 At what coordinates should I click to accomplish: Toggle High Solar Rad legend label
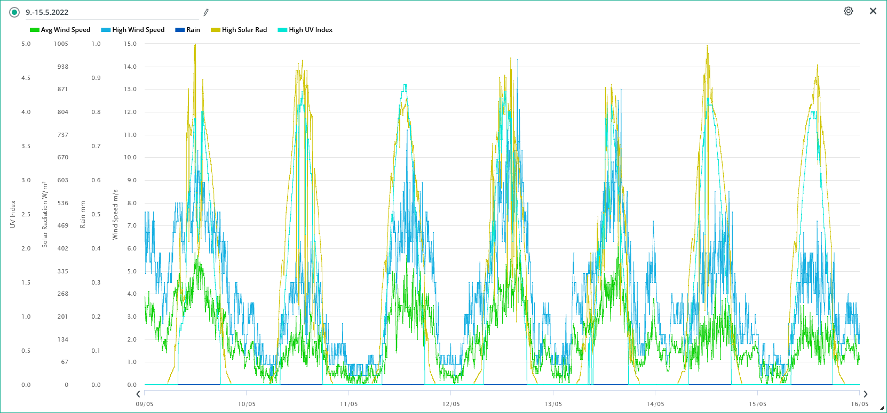244,30
